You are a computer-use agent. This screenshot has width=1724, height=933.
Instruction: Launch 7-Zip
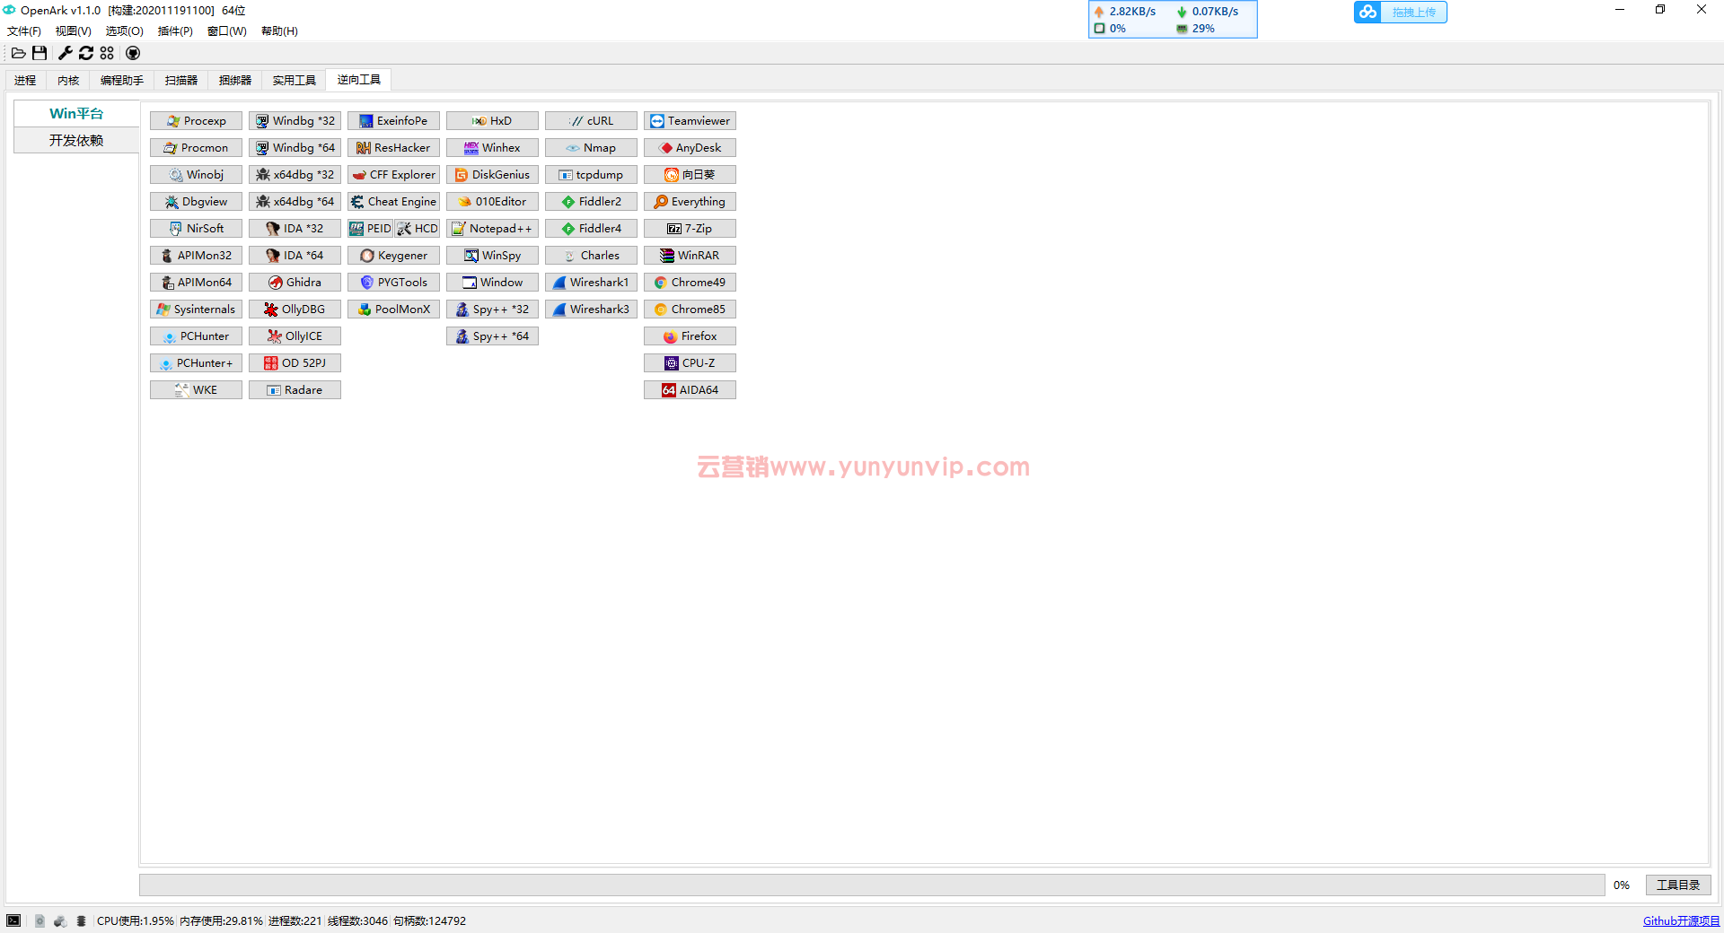[x=690, y=229]
